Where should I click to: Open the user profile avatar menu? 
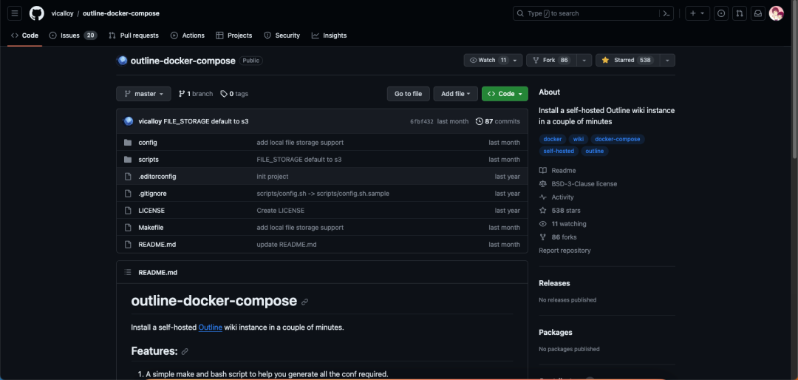776,14
